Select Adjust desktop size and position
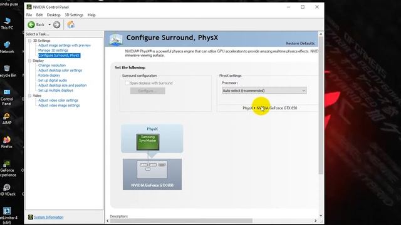 [63, 86]
